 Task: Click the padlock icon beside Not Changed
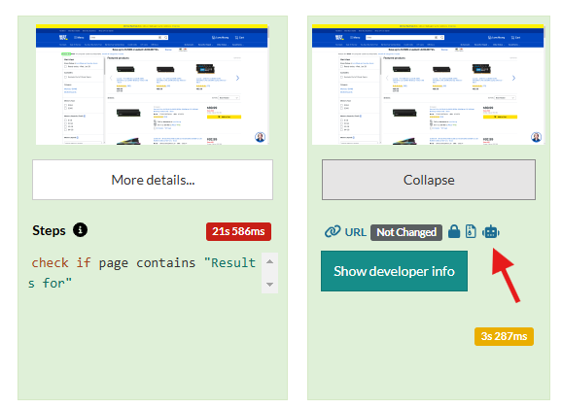click(454, 232)
